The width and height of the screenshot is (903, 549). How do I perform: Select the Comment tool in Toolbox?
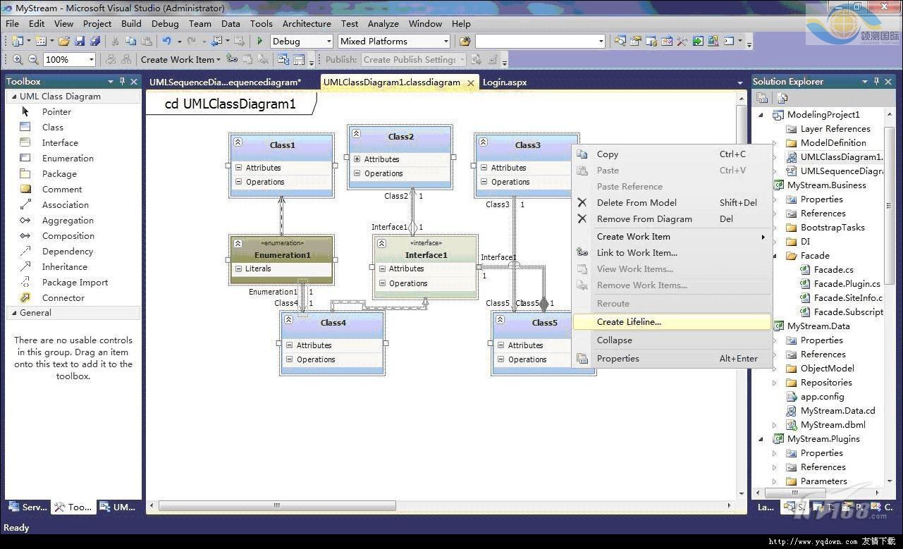61,189
